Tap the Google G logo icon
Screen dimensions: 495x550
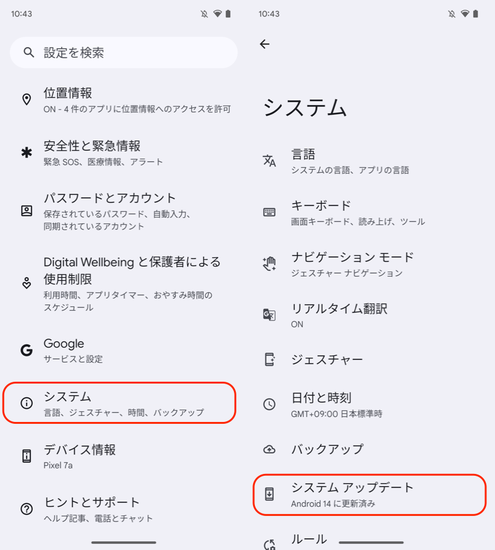click(x=27, y=351)
